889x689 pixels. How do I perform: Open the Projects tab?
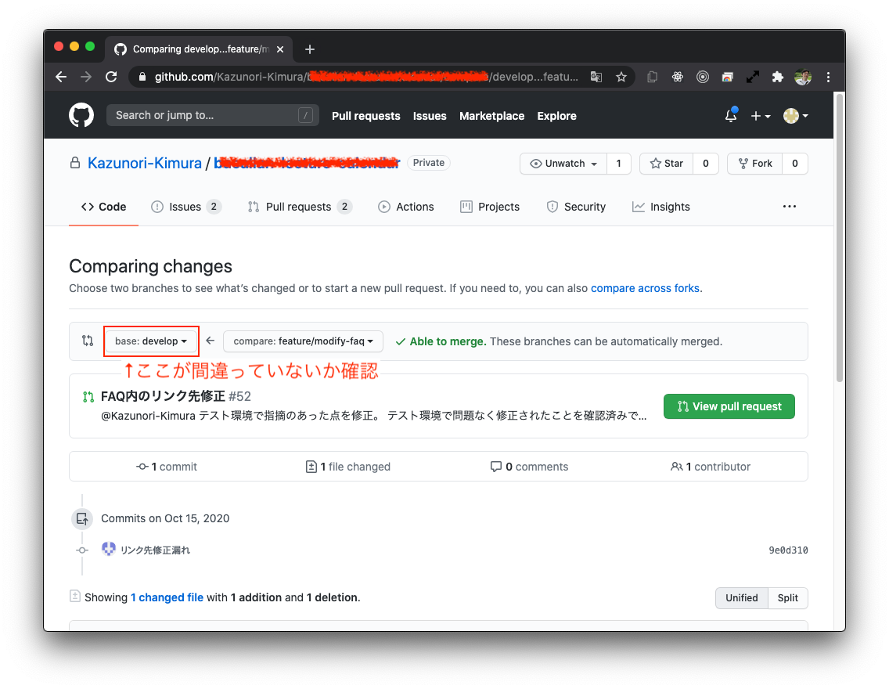pos(490,207)
